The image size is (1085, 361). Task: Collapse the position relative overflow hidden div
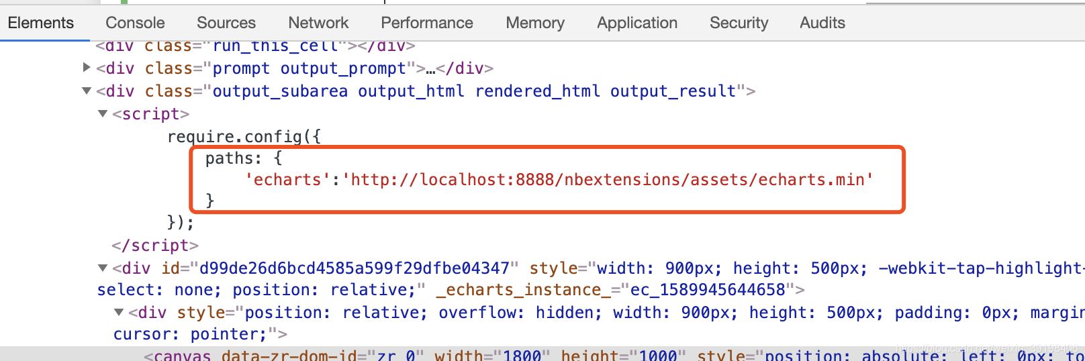119,312
